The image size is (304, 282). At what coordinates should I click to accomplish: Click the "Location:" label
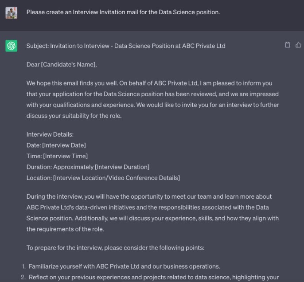click(x=39, y=178)
